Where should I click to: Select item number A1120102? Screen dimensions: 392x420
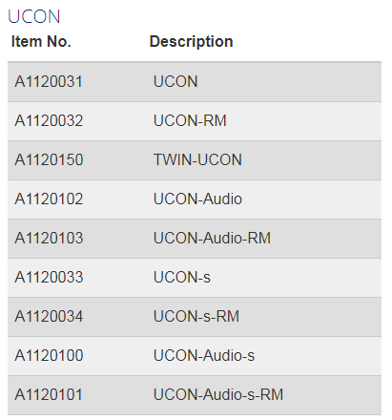49,199
